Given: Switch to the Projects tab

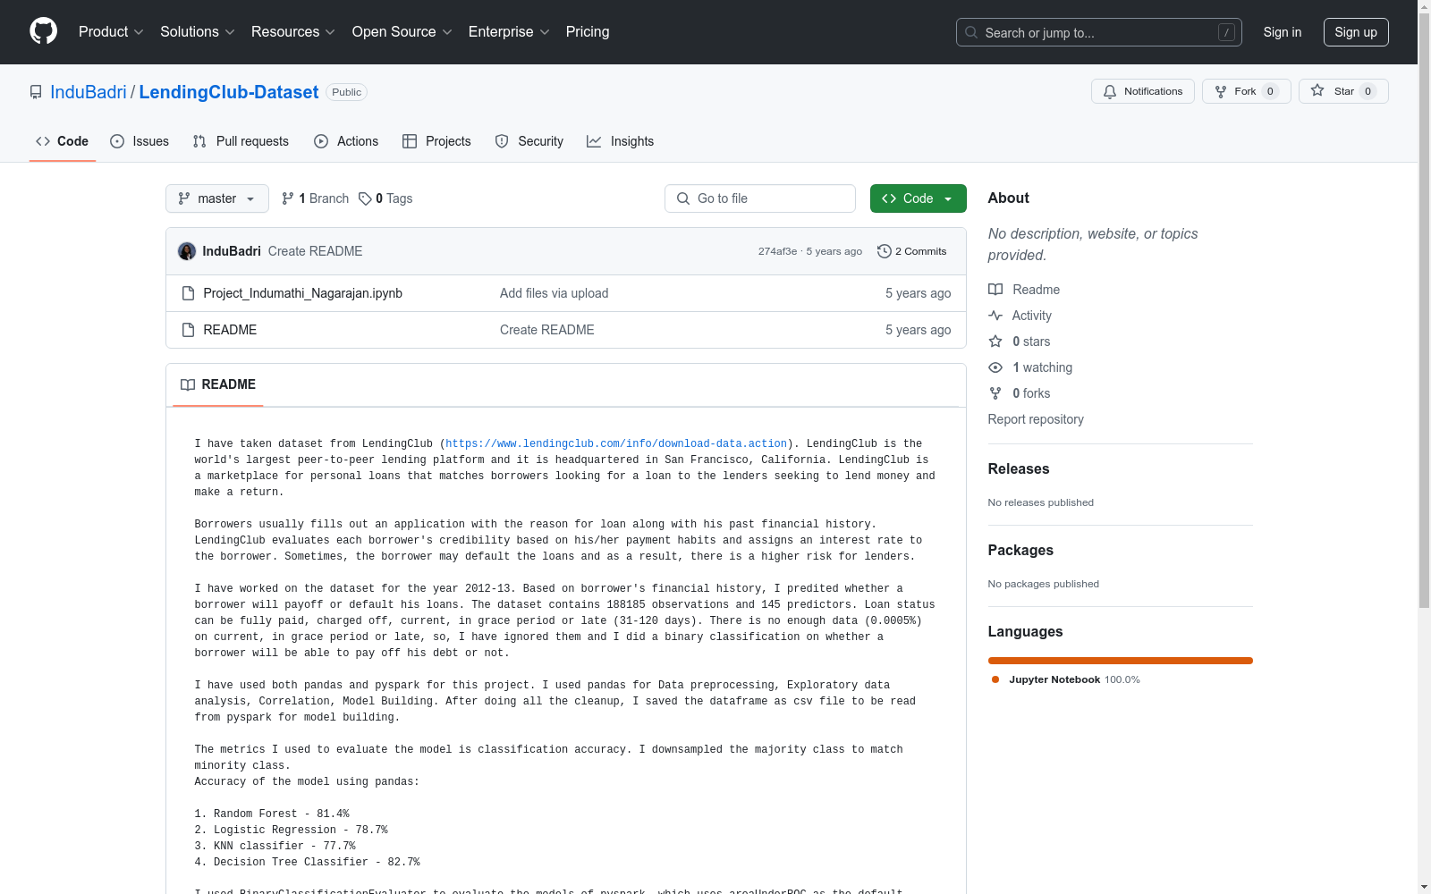Looking at the screenshot, I should (436, 141).
